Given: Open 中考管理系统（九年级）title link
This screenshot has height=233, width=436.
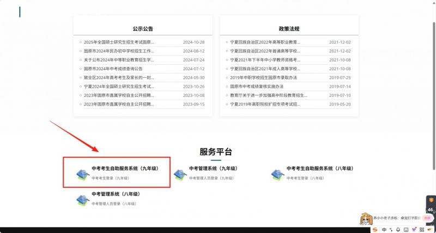Looking at the screenshot, I should point(213,169).
